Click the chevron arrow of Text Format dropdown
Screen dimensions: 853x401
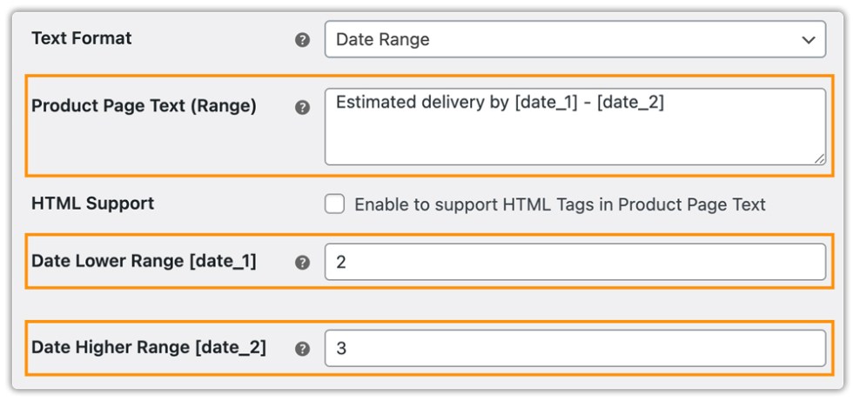point(809,40)
